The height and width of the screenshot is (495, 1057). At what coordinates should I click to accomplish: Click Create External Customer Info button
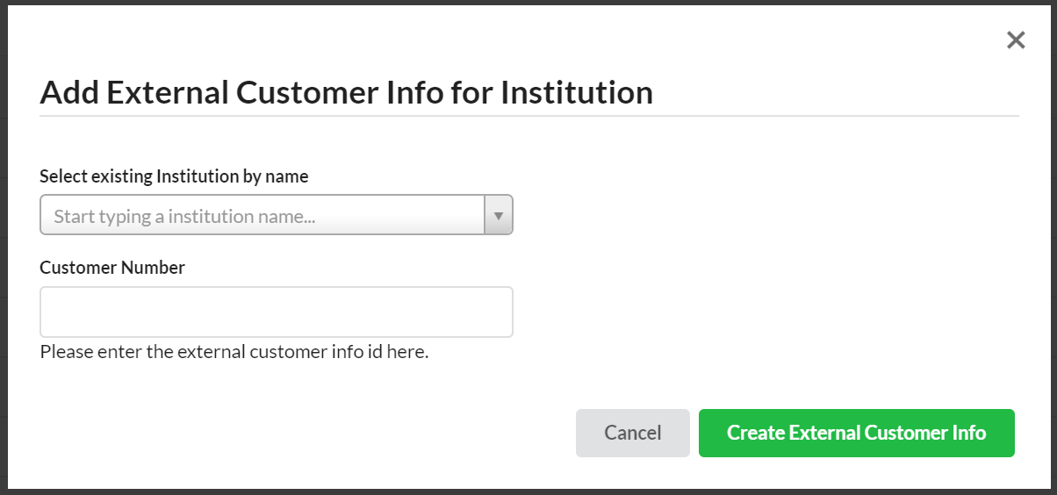[x=856, y=433]
